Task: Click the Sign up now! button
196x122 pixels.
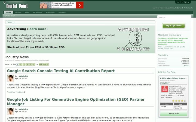Action: (x=173, y=25)
